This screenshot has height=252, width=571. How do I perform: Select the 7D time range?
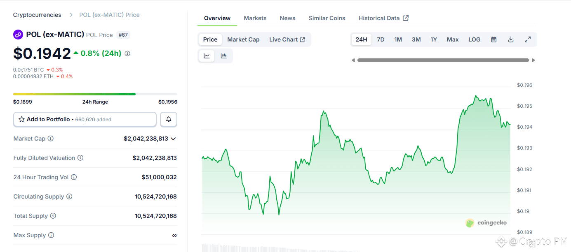381,39
